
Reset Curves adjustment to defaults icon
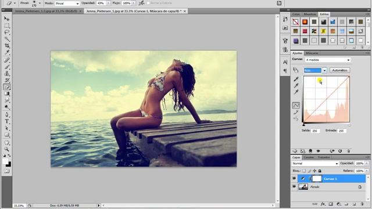tap(340, 151)
